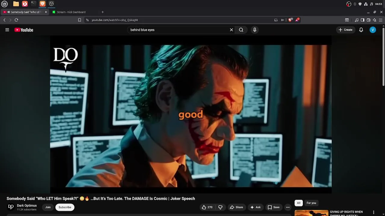Open the Brave playlist music note icon
This screenshot has height=216, width=385.
[356, 20]
